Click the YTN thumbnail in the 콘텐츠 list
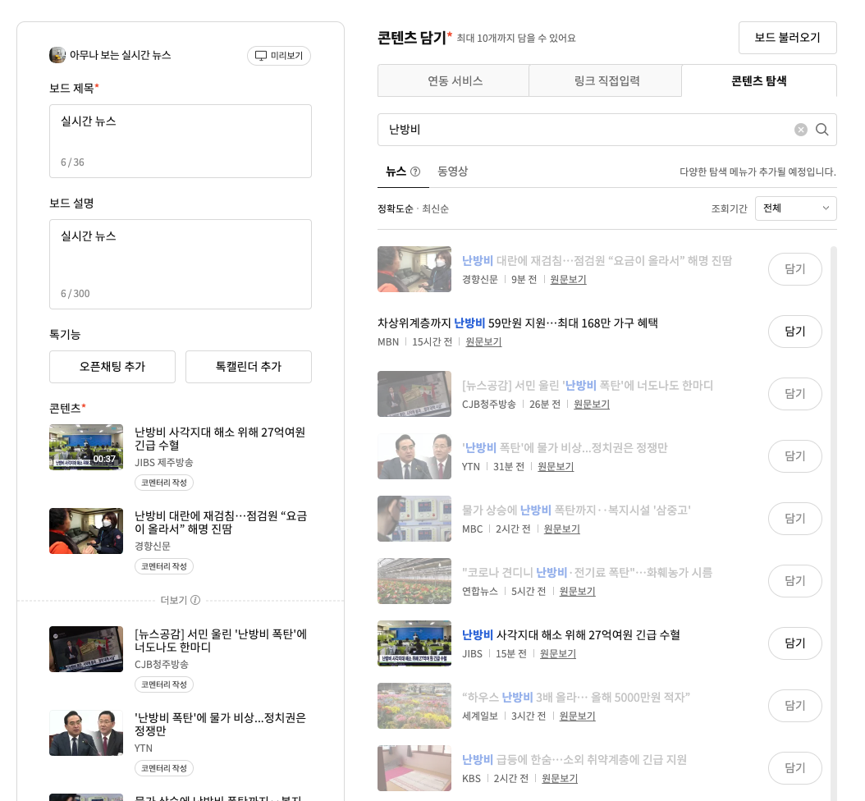 coord(86,733)
